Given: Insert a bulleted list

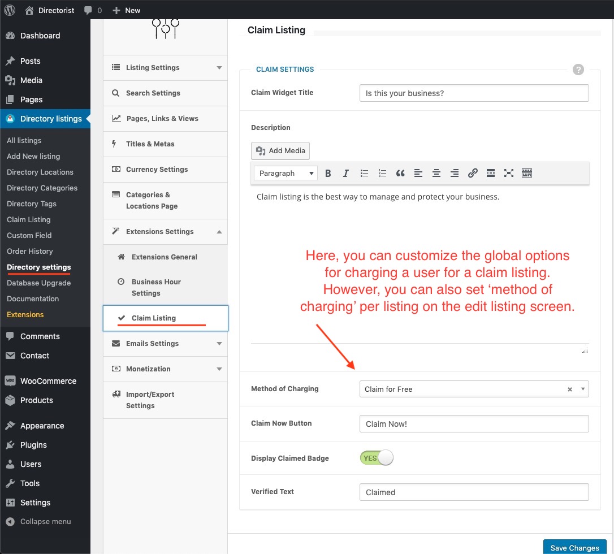Looking at the screenshot, I should click(x=364, y=173).
